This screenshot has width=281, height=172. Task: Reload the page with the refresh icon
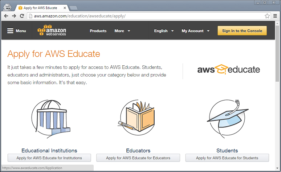(x=22, y=16)
